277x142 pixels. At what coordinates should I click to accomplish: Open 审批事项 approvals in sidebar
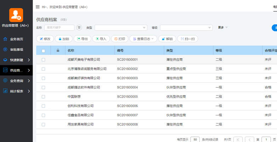(x=16, y=49)
